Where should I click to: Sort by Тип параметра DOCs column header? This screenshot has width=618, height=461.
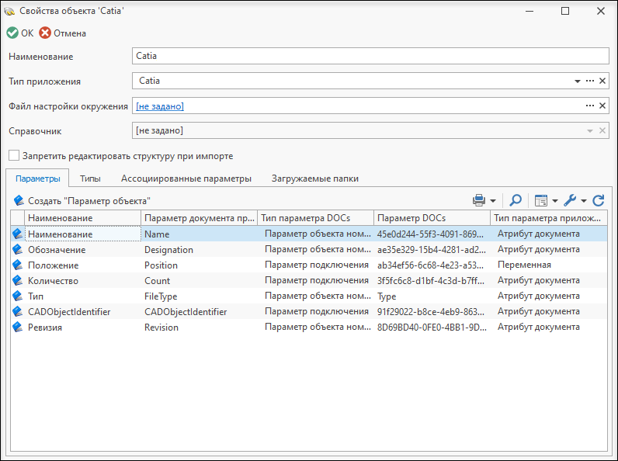coord(315,218)
